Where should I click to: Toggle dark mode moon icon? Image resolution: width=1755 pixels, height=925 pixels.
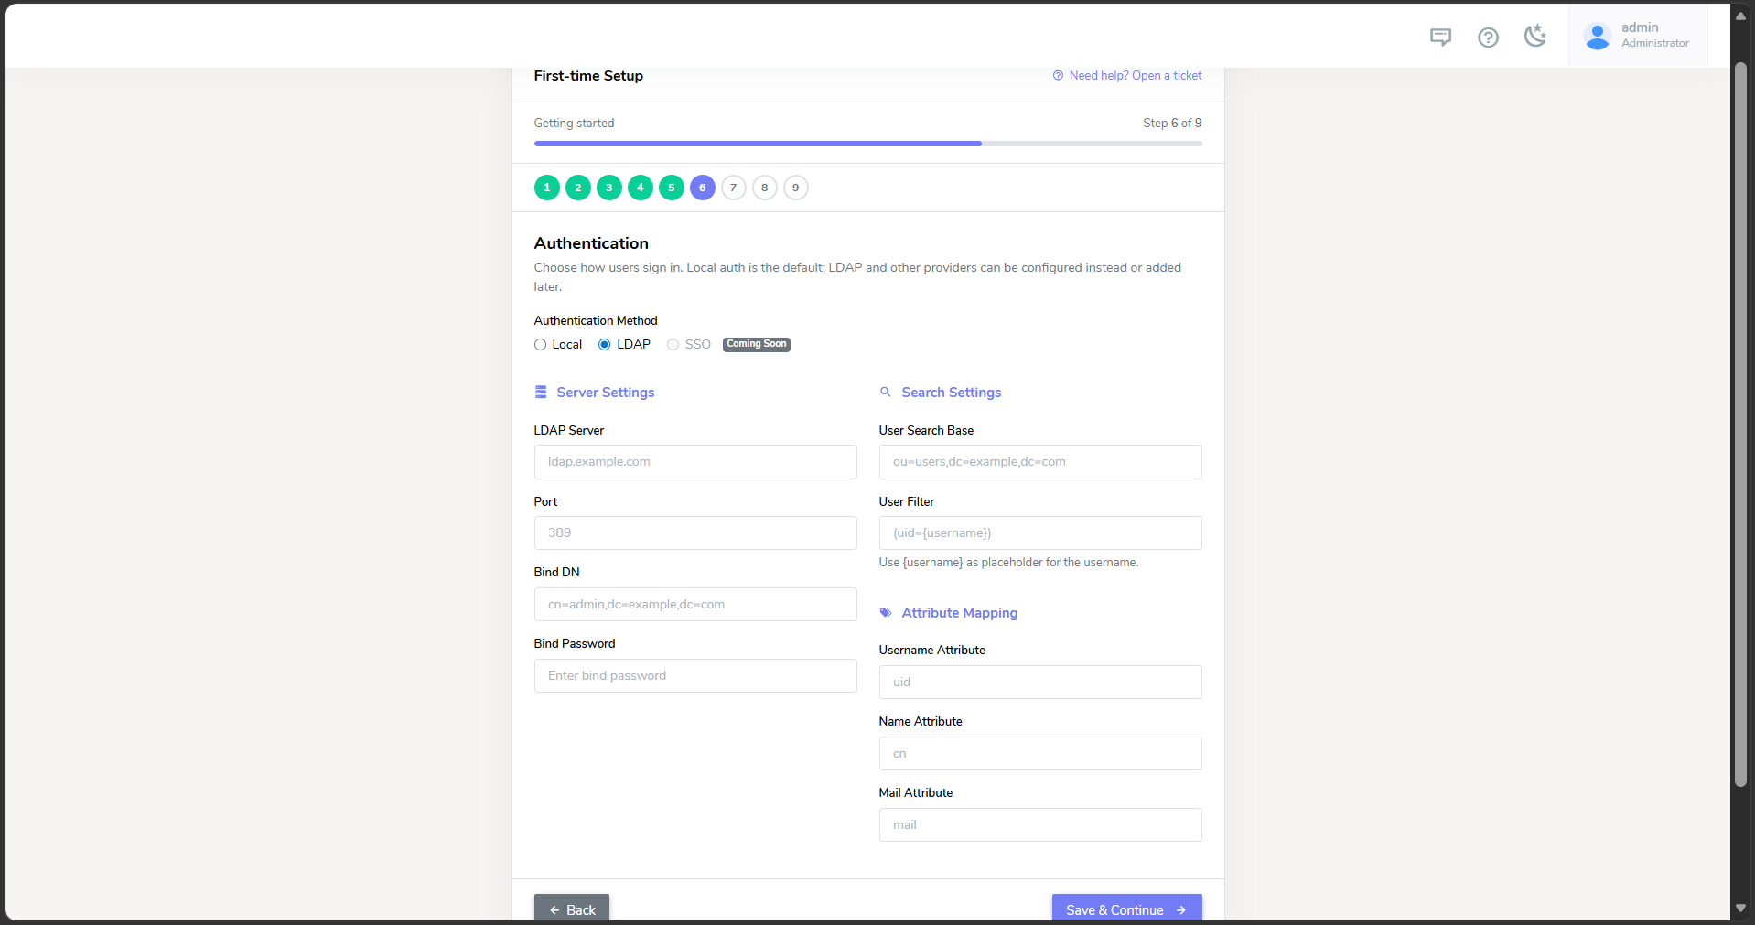pyautogui.click(x=1535, y=36)
